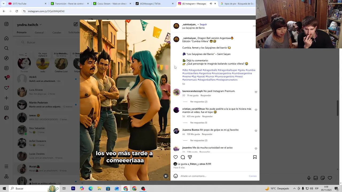This screenshot has width=342, height=192.
Task: Click the Instagram logo icon
Action: tap(6, 24)
